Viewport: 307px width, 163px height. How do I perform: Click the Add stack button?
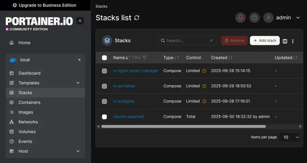[264, 41]
